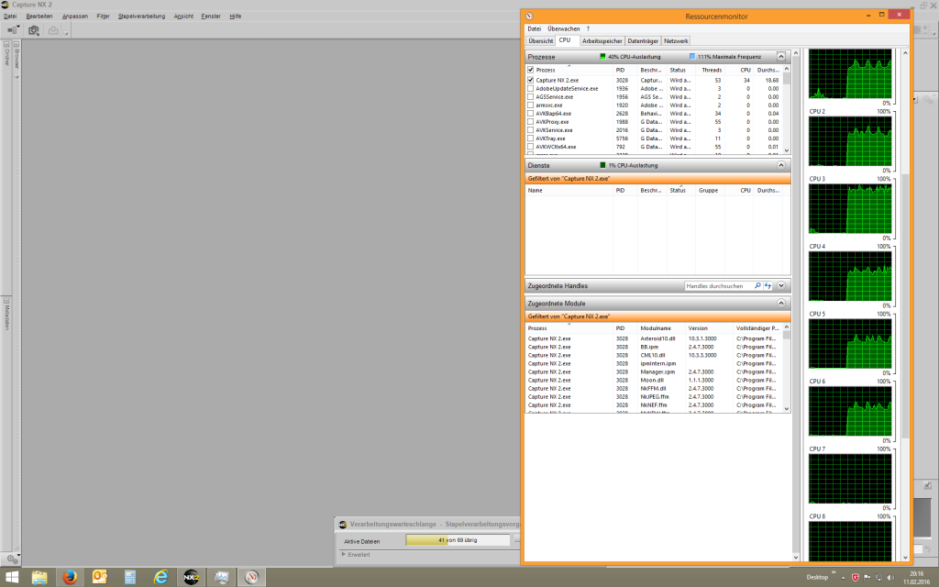Sort services by Gruppe column header
The height and width of the screenshot is (587, 939).
click(709, 191)
